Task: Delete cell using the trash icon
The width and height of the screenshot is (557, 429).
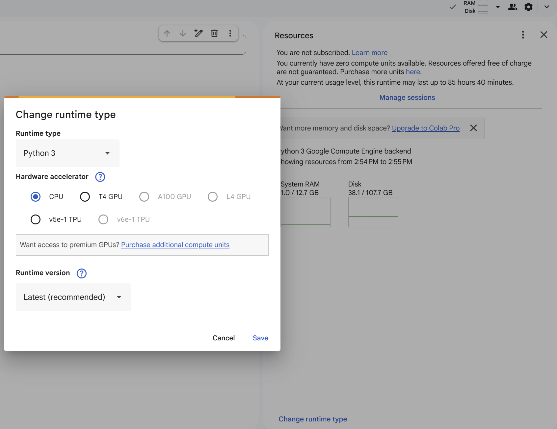Action: point(214,33)
